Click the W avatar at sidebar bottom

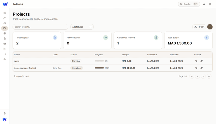click(4, 119)
